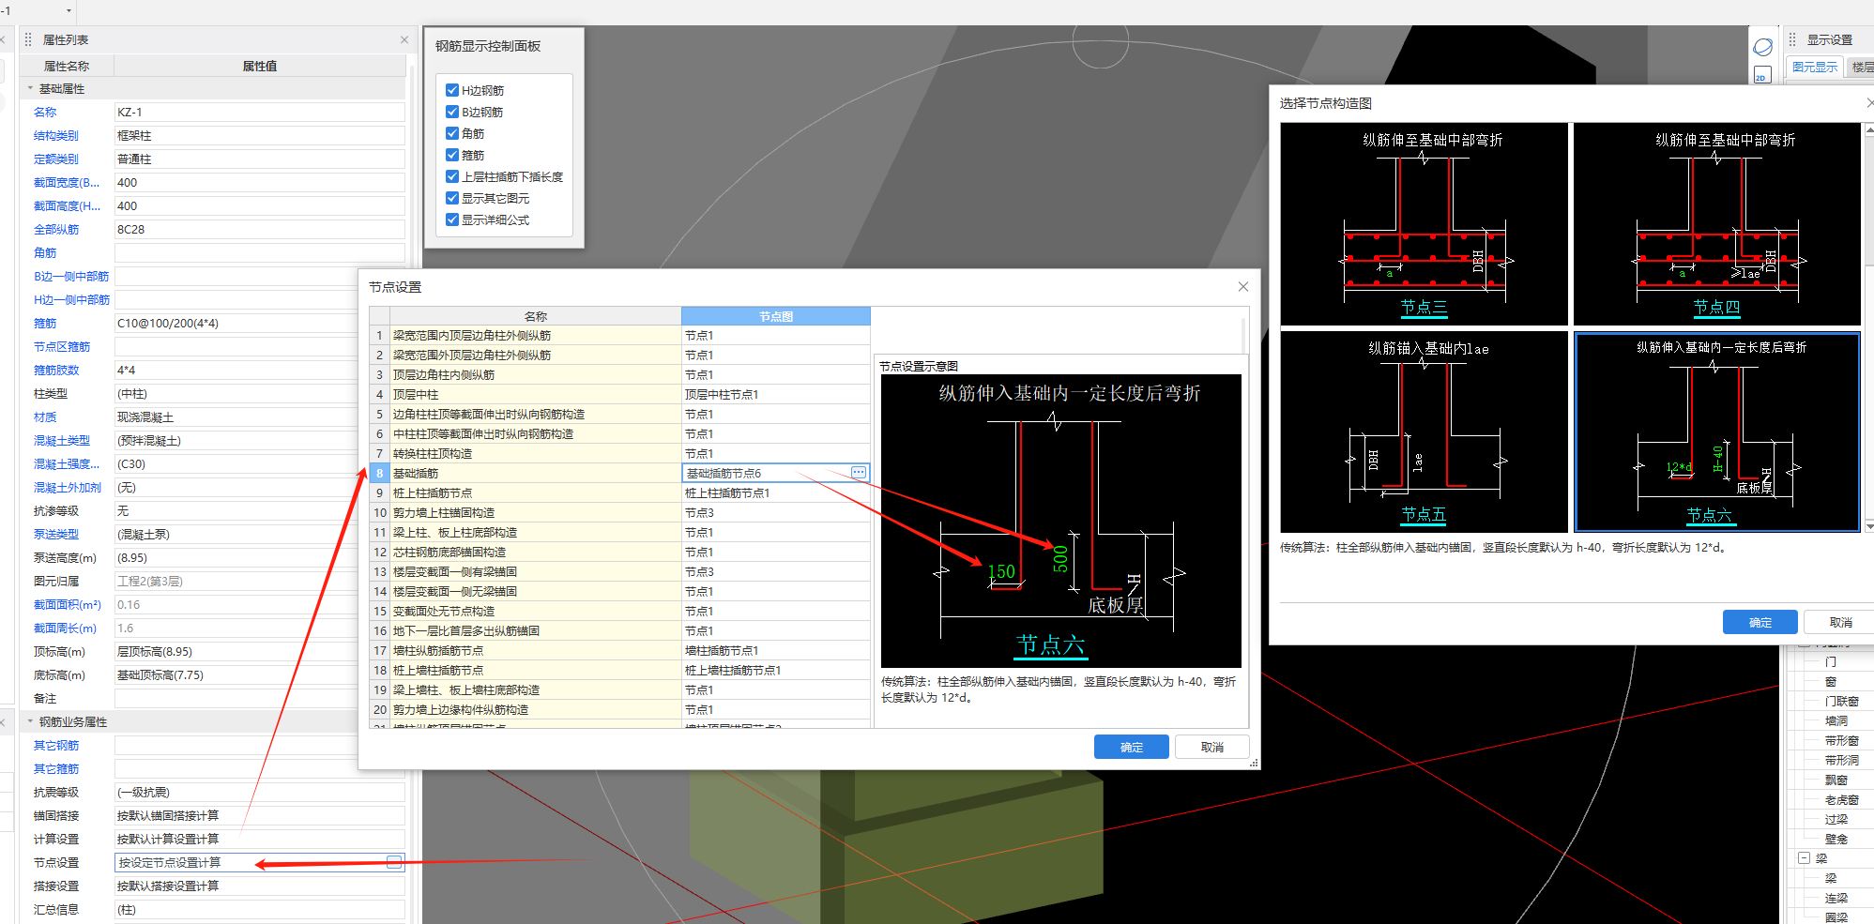The width and height of the screenshot is (1874, 924).
Task: Cancel the 选择节点构造图 dialog
Action: [1841, 622]
